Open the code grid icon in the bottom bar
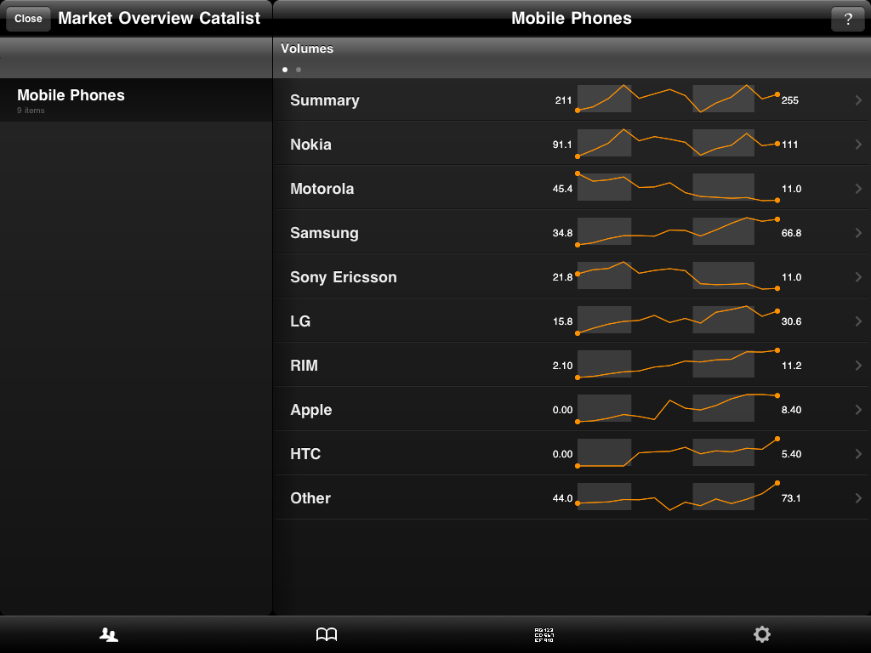This screenshot has height=653, width=871. [544, 634]
